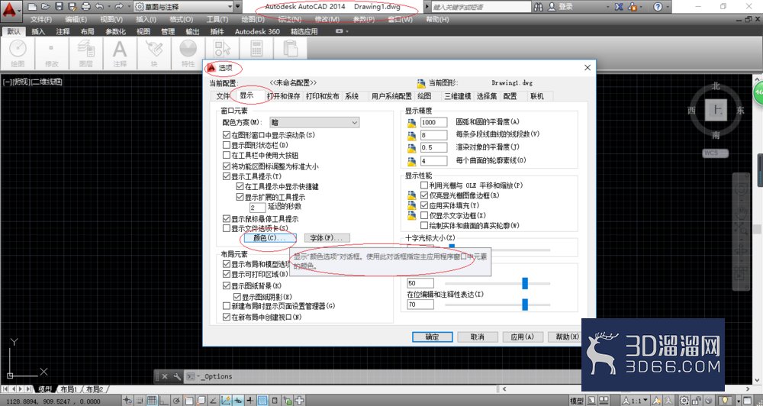Viewport: 763px width, 406px height.
Task: Toggle polar tracking icon in status bar
Action: 176,401
